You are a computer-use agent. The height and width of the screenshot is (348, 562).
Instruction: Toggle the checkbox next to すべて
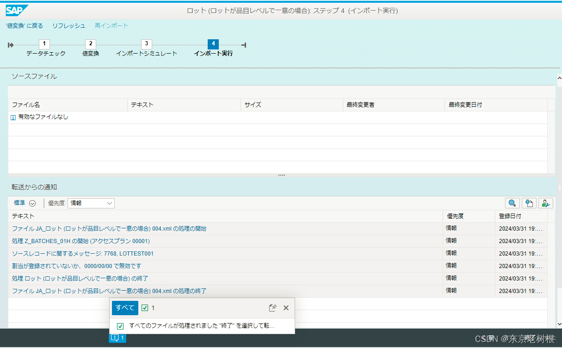(145, 307)
